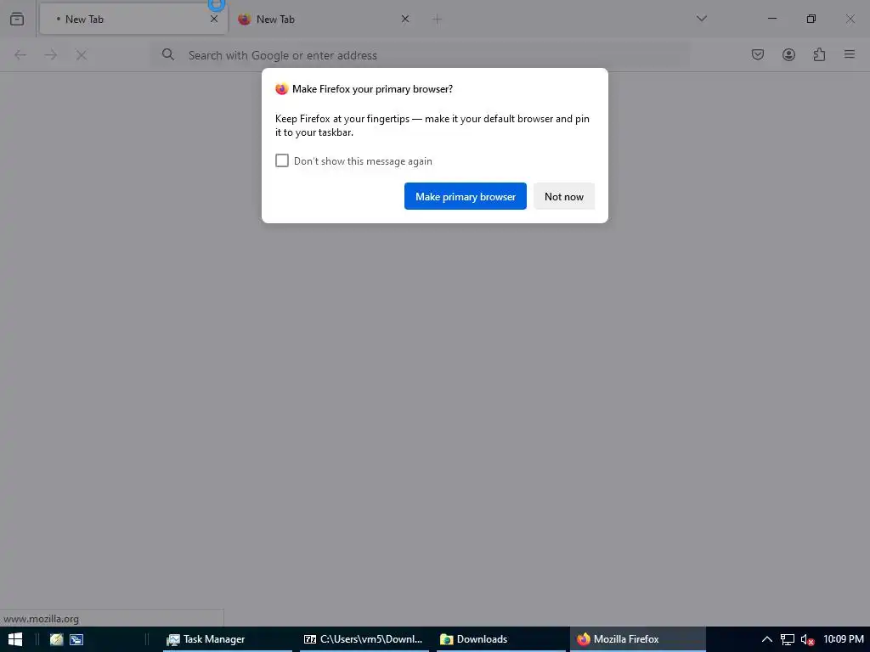
Task: Open Downloads folder window in taskbar
Action: [500, 639]
